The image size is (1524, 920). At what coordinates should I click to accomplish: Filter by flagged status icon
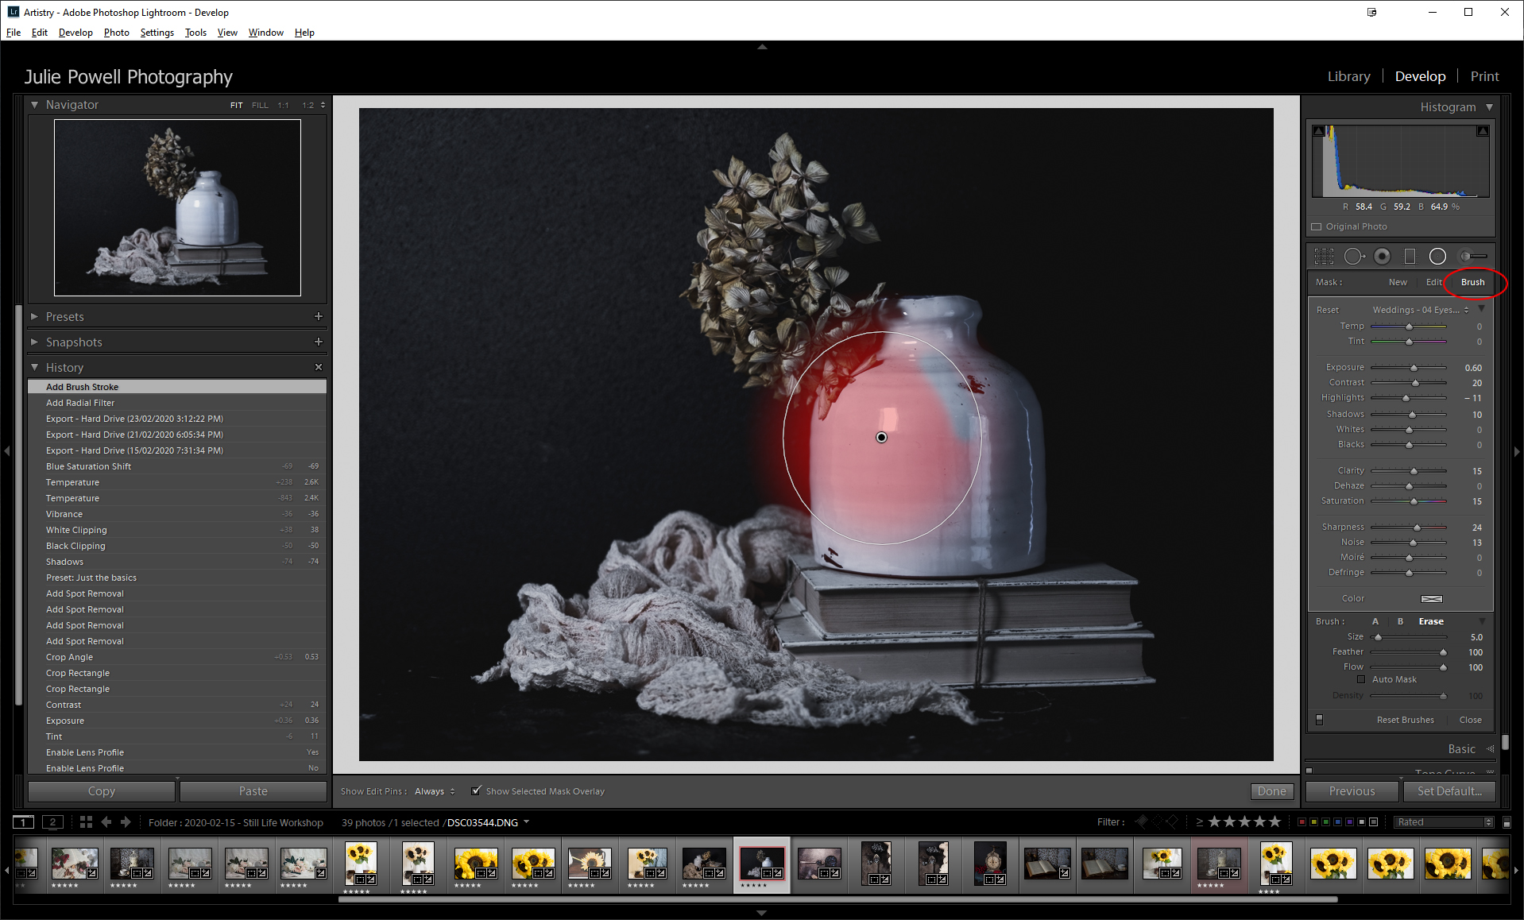click(x=1143, y=821)
